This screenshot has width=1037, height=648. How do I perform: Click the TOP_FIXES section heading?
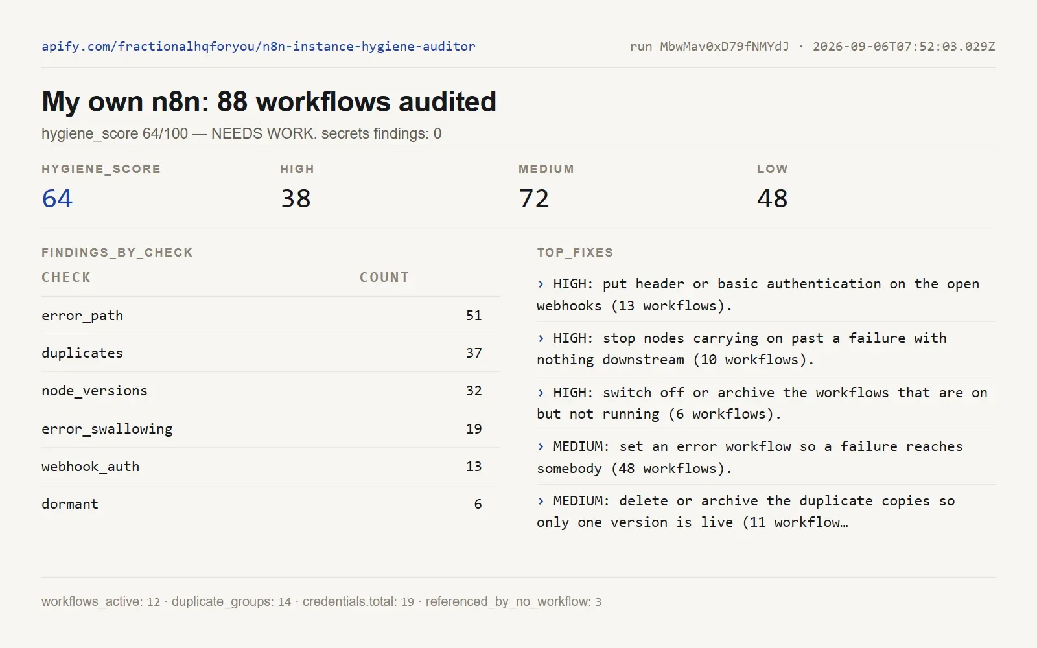point(575,253)
